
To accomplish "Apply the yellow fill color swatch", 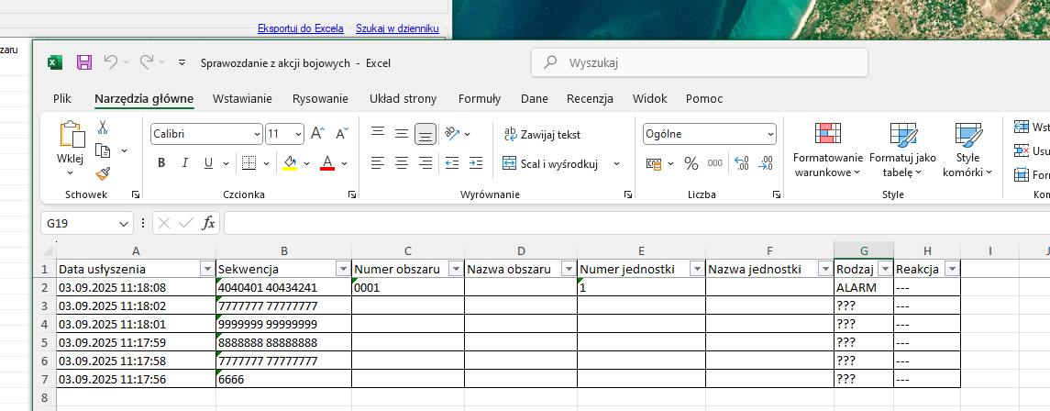I will 290,163.
